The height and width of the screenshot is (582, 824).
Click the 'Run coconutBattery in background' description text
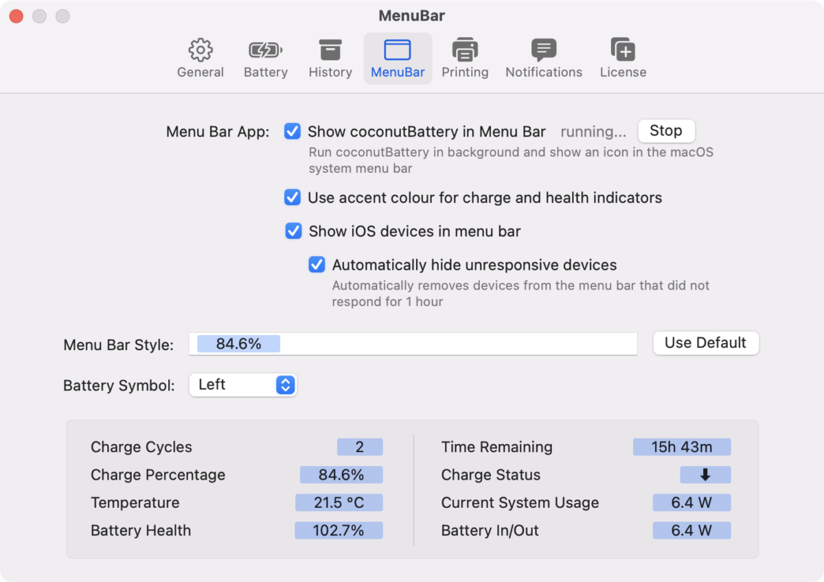click(511, 160)
